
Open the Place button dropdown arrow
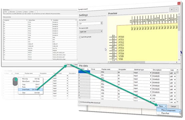pos(166,106)
